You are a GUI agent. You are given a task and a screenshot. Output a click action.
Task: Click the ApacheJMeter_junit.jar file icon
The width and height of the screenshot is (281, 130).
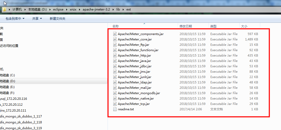pos(115,77)
